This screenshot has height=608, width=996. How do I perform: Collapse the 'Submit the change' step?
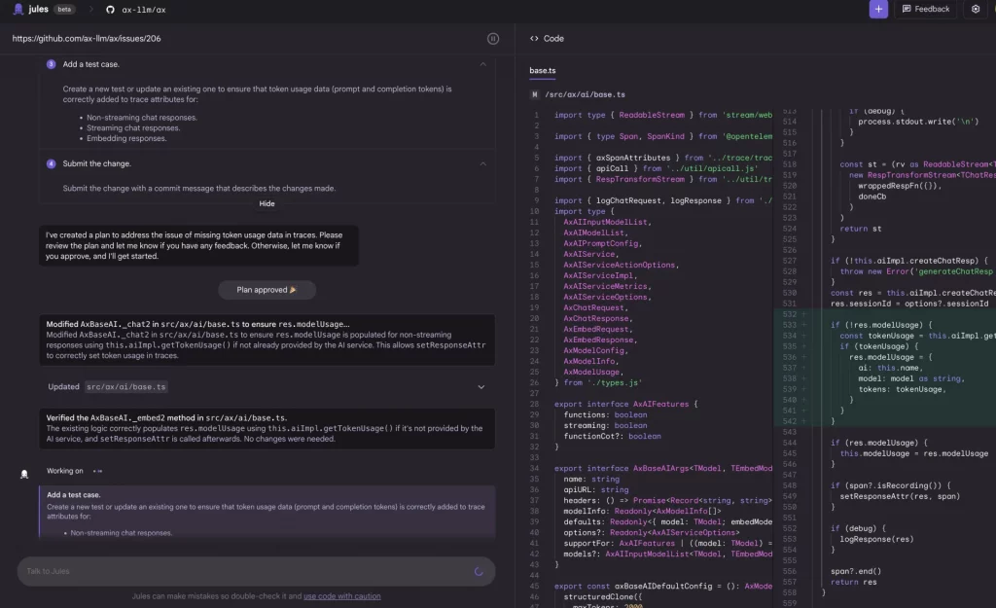click(x=483, y=163)
